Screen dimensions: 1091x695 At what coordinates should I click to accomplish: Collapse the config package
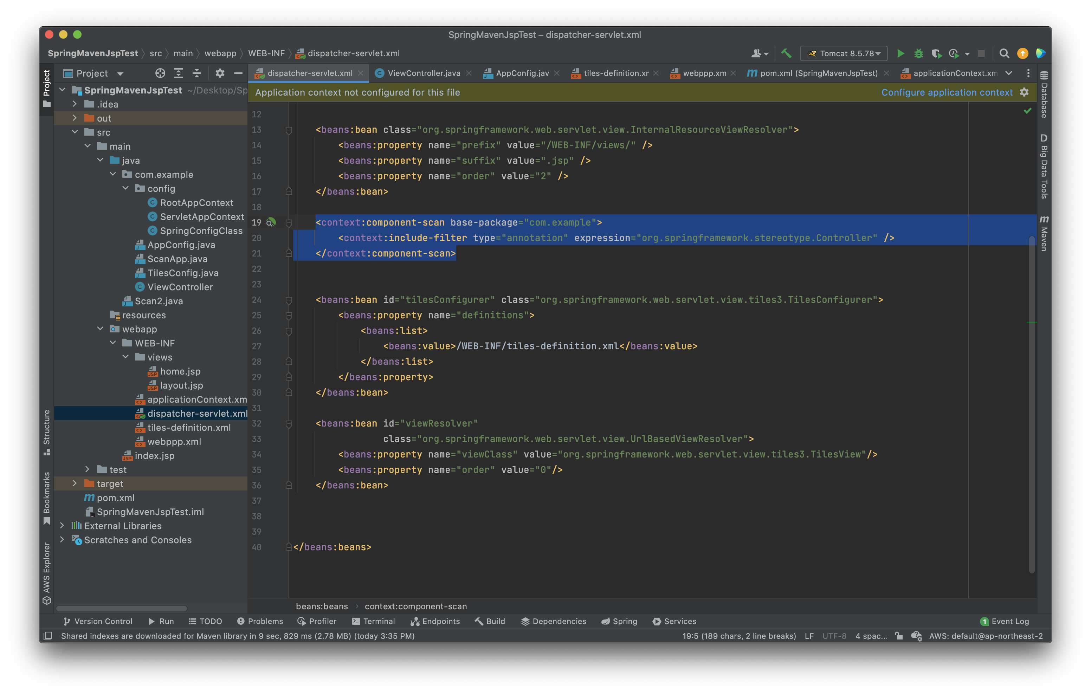[125, 188]
